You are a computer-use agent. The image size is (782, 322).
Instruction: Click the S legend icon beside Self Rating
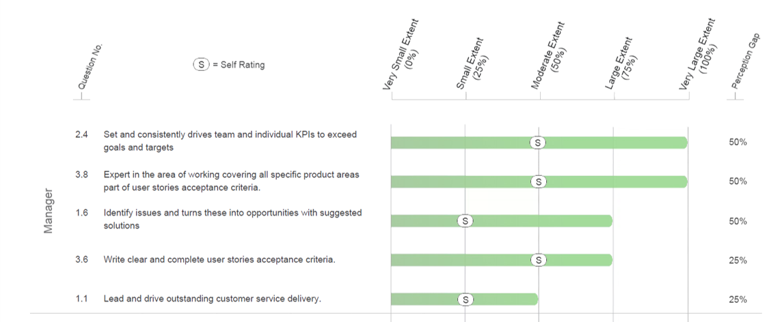click(201, 65)
